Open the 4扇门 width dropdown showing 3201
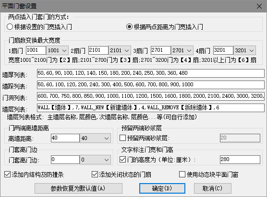This screenshot has width=267, height=197. [x=244, y=50]
